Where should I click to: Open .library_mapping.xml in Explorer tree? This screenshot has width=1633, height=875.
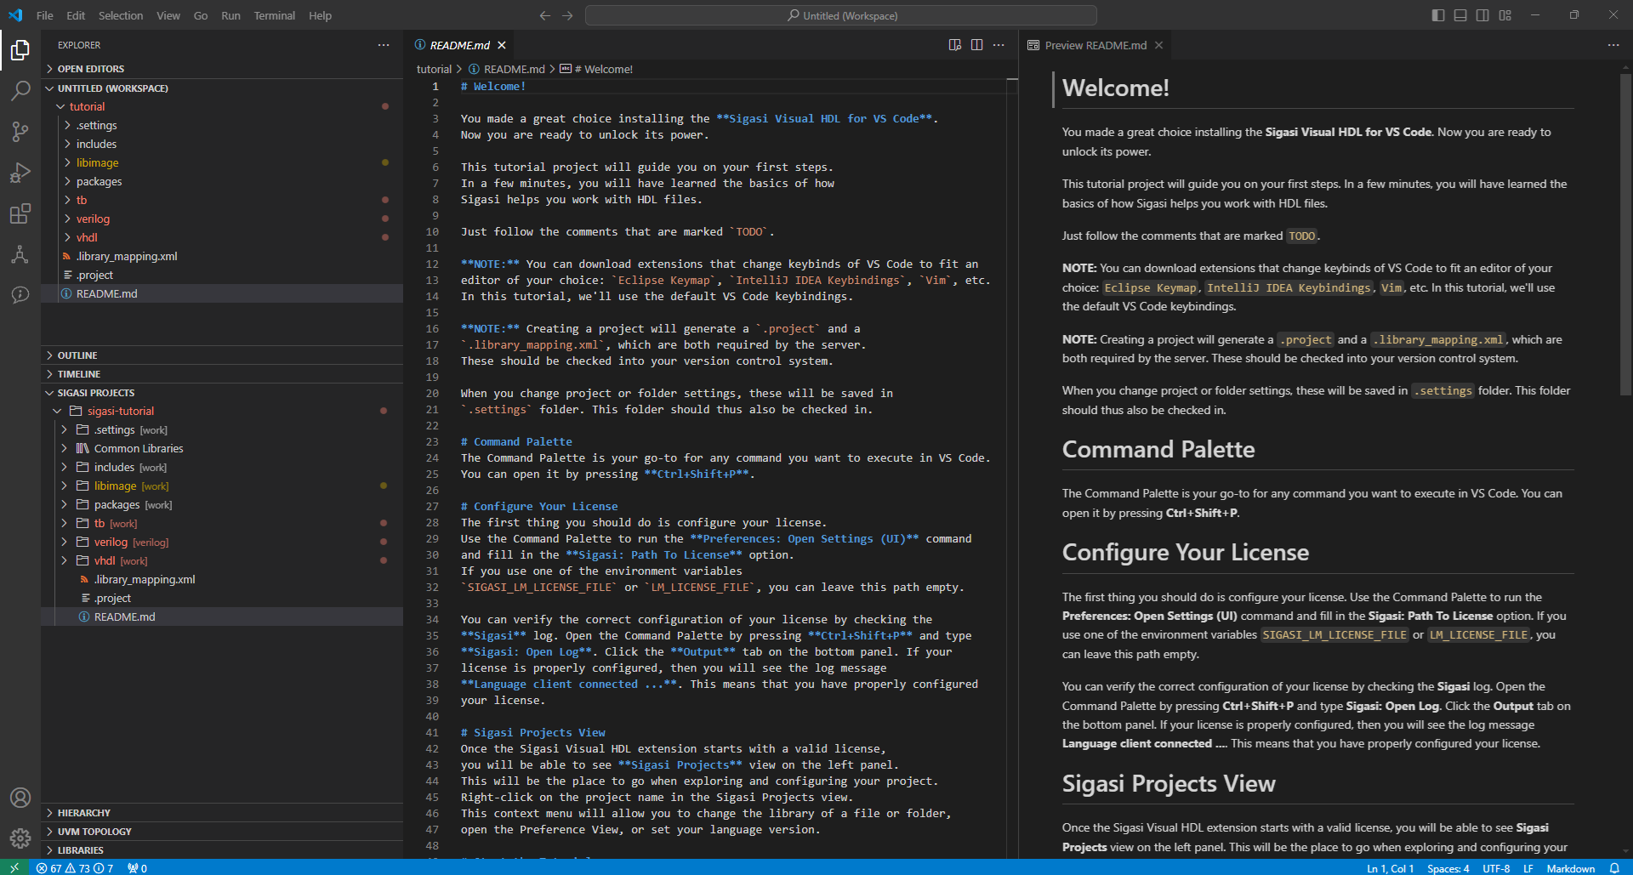(222, 256)
